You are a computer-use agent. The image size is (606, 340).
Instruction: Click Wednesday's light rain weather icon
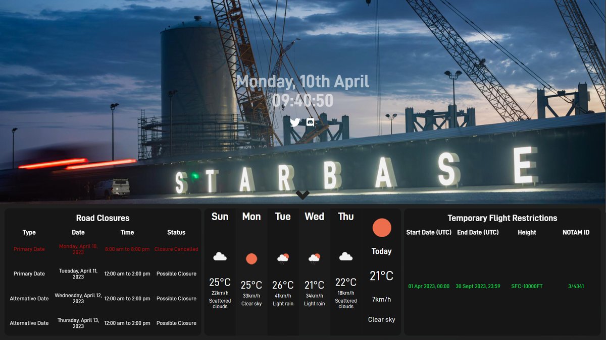point(314,258)
